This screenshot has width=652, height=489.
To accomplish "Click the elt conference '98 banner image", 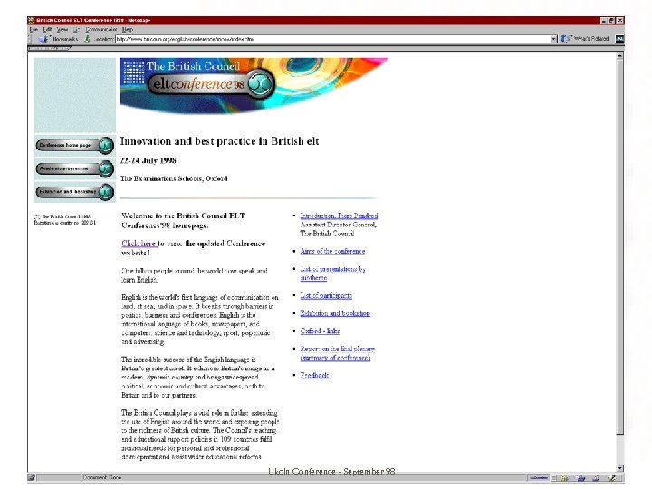I will pos(254,86).
